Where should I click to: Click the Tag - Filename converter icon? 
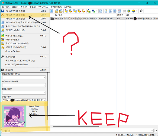pyautogui.click(x=66, y=11)
